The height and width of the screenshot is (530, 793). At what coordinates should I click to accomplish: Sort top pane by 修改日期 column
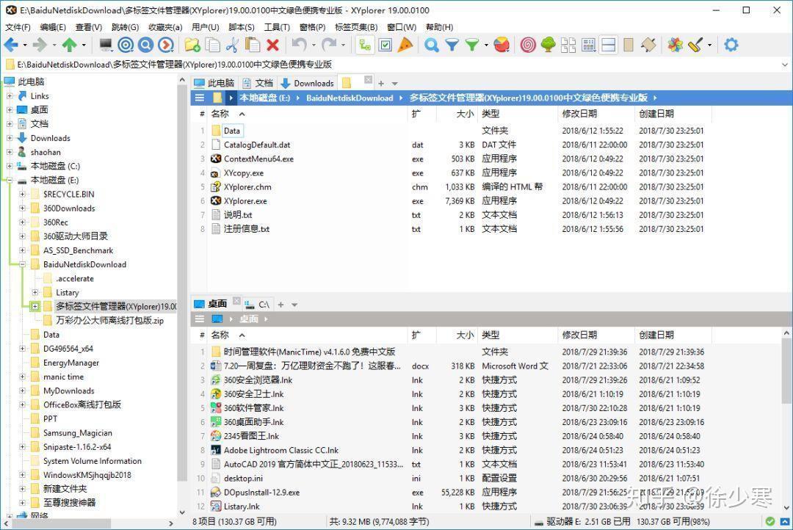[x=579, y=114]
